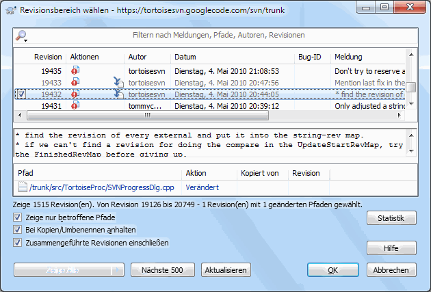Click the 'Nächste 500' button
The image size is (431, 292).
(162, 270)
